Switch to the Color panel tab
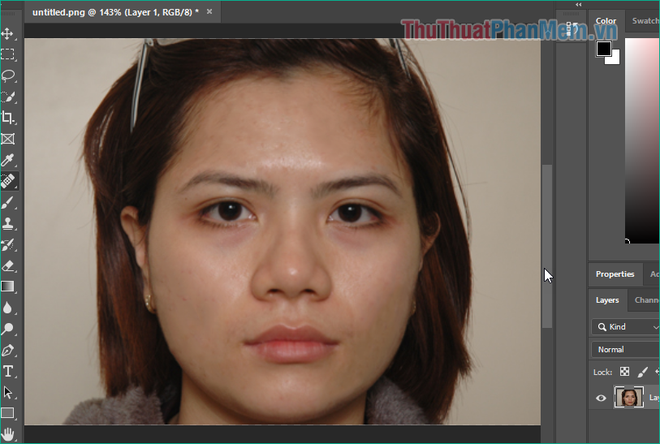Viewport: 660px width, 444px height. coord(606,20)
